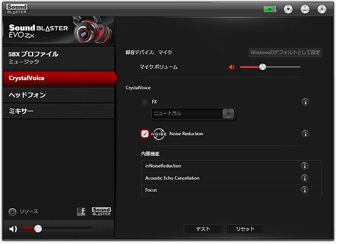This screenshot has width=338, height=244.
Task: Select the Focus row
Action: coord(231,190)
